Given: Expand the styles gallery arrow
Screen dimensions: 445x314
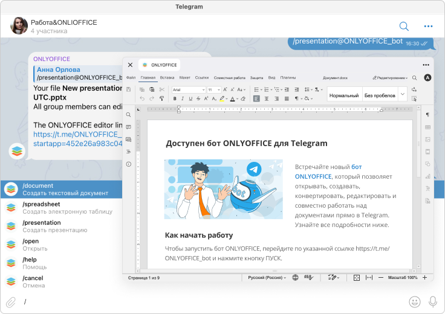Looking at the screenshot, I should click(x=403, y=94).
